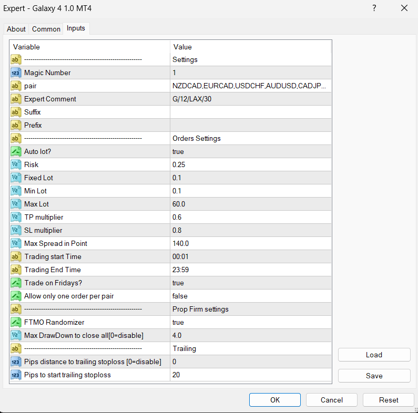
Task: Click the icon next to Max Spread in Point
Action: [15, 243]
